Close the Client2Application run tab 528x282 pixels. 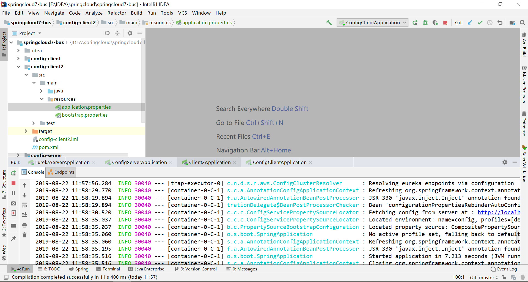pos(235,163)
